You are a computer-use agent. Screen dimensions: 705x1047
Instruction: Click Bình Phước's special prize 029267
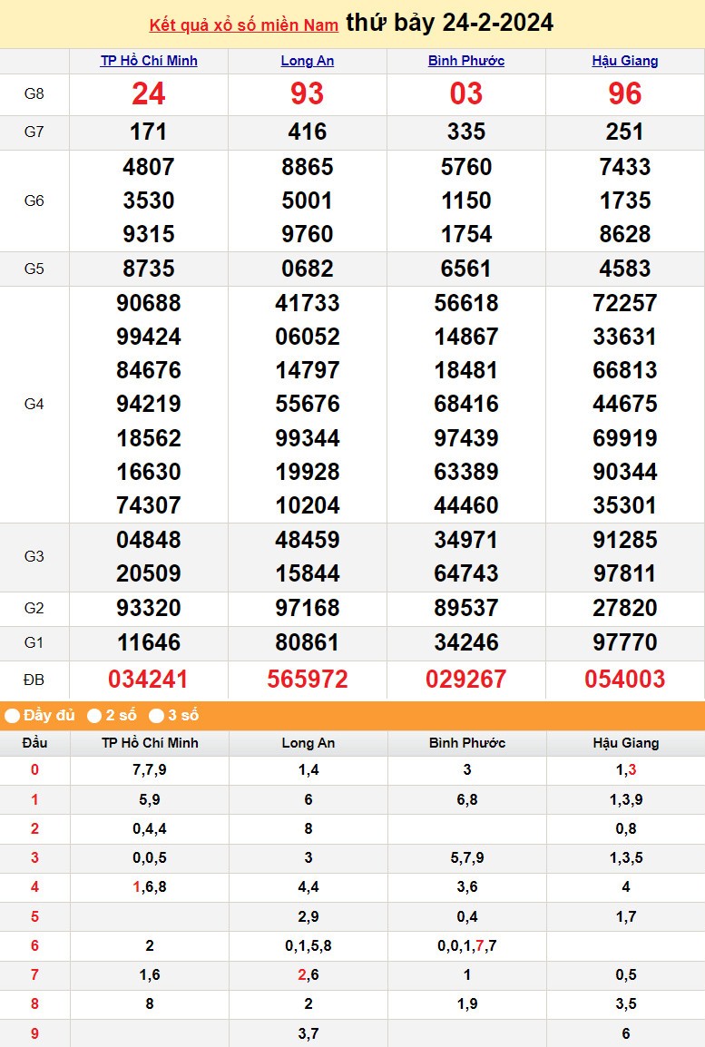(x=466, y=679)
